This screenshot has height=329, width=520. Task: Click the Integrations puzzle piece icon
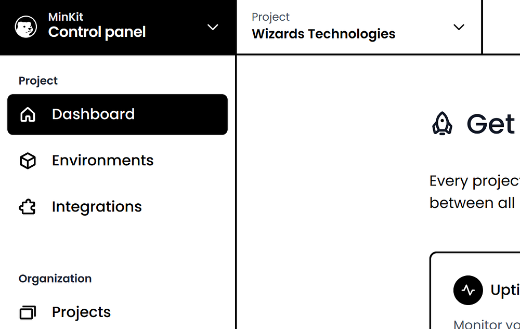[28, 207]
